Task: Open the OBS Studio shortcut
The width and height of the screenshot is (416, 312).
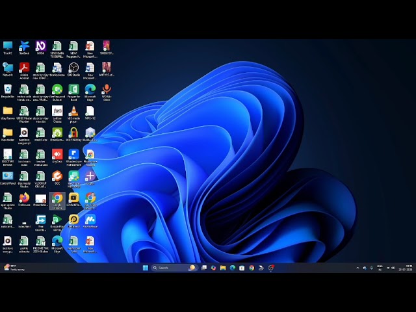Action: point(73,70)
